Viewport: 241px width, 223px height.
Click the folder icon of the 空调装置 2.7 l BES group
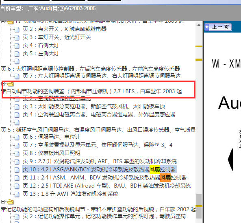(x=11, y=84)
